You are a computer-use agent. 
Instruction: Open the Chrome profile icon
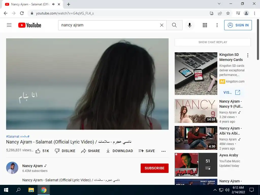(x=246, y=13)
